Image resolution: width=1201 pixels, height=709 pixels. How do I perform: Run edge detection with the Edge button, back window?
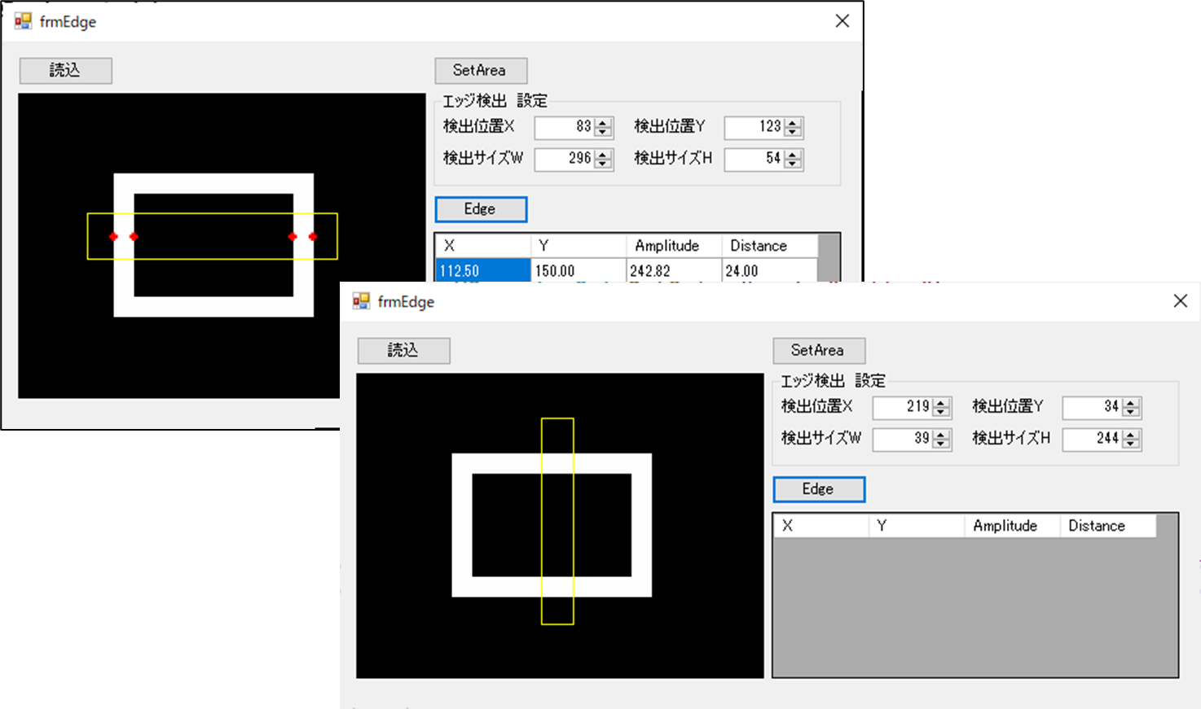click(x=480, y=209)
